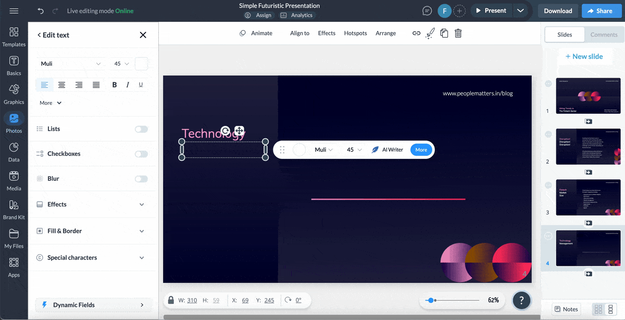Select slide 2 thumbnail
Screen dimensions: 625x320
click(x=588, y=146)
